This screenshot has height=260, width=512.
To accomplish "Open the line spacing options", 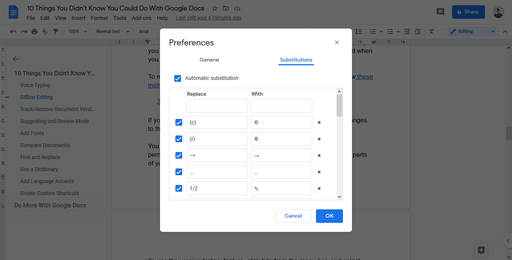I will pos(359,32).
